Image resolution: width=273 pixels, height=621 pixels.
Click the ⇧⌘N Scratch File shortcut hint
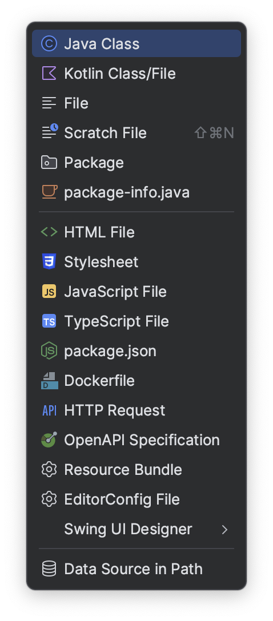pos(214,132)
